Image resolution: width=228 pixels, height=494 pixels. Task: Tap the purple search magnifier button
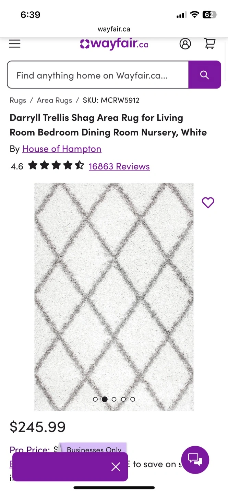[205, 75]
